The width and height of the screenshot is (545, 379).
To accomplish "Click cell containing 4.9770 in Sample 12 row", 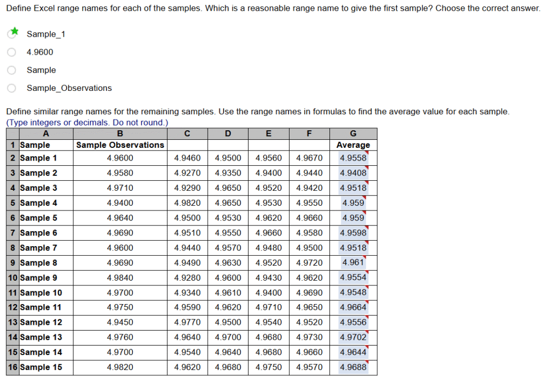I will tap(187, 322).
